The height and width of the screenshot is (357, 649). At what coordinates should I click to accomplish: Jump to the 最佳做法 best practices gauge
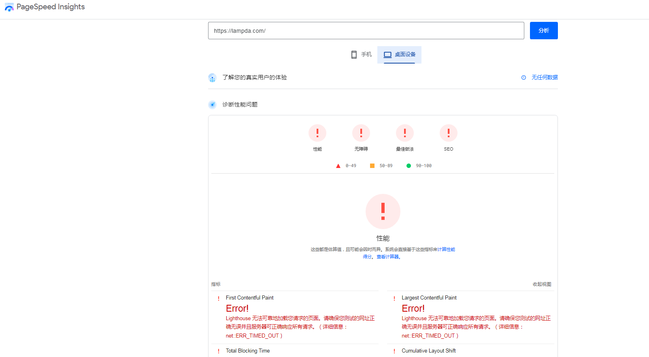click(405, 138)
